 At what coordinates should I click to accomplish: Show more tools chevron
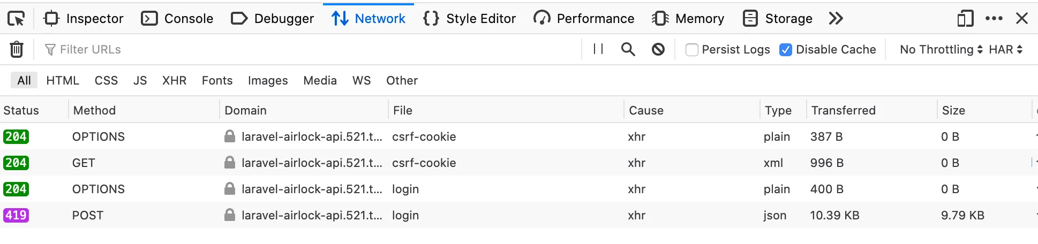tap(836, 19)
